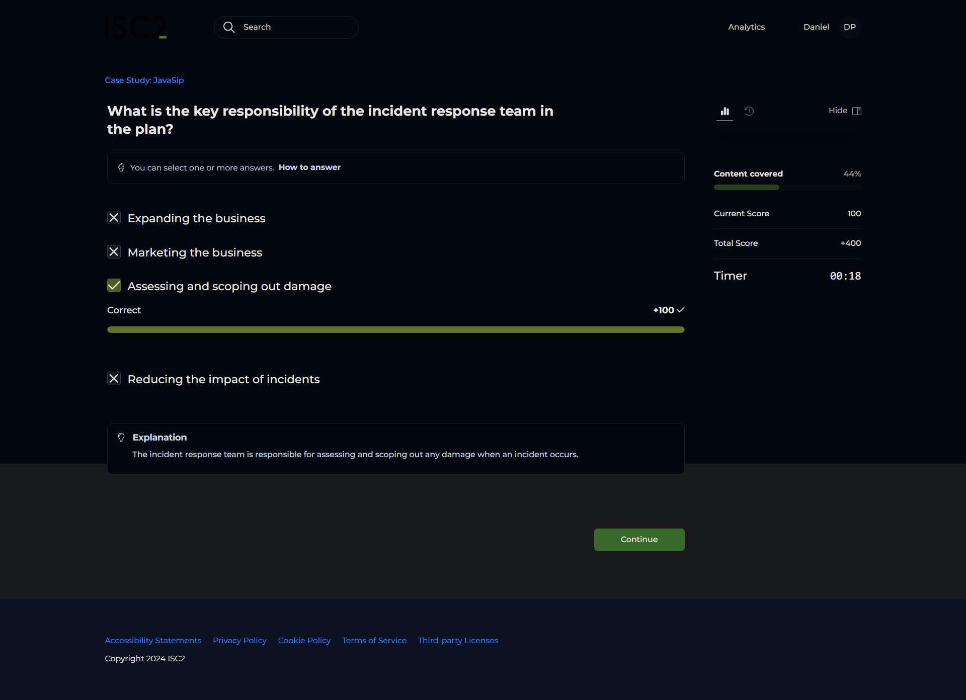Toggle the Marketing the business checkbox
The height and width of the screenshot is (700, 966).
[114, 252]
